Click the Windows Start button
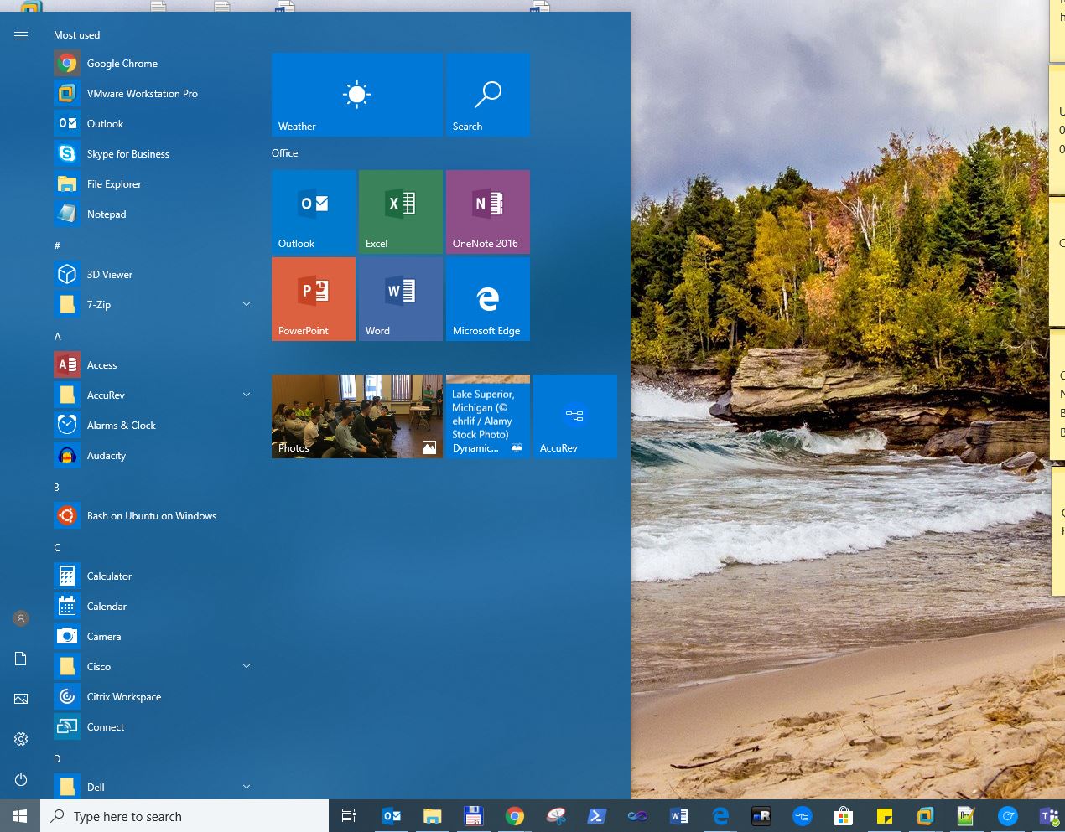The width and height of the screenshot is (1065, 832). click(x=20, y=816)
